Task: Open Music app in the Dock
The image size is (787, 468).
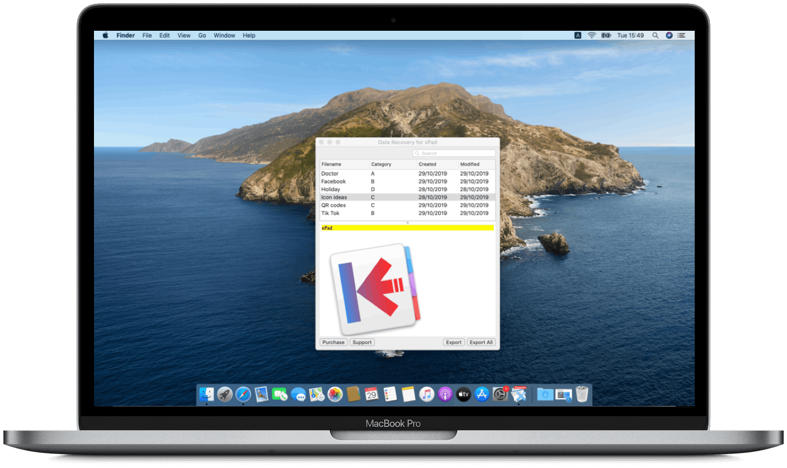Action: (x=427, y=395)
